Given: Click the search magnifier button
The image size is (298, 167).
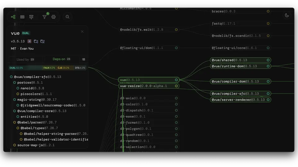Looking at the screenshot, I should 67,17.
